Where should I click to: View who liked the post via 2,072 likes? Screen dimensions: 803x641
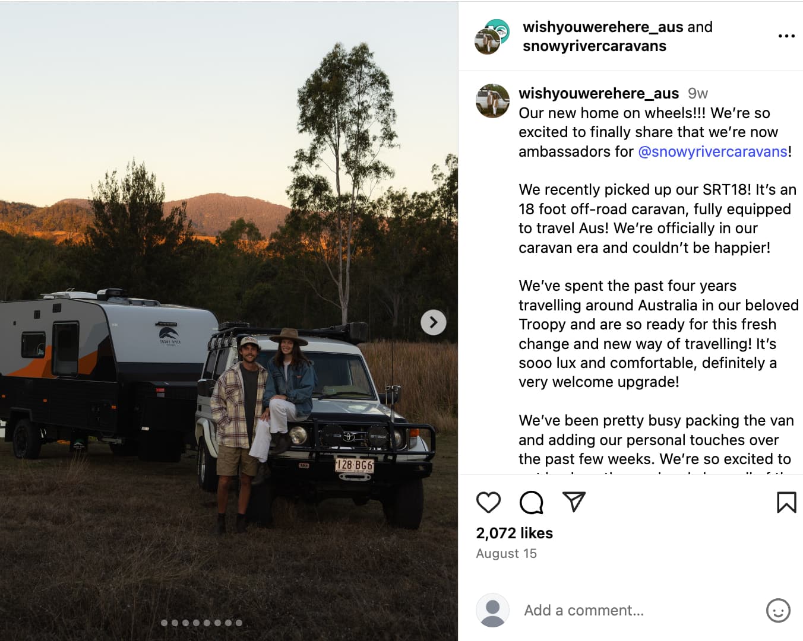[x=514, y=533]
